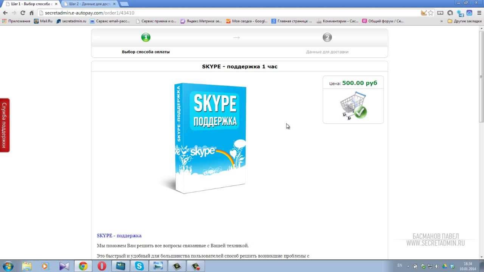Click the Выбор способа оплаты step label
Viewport: 484px width, 272px height.
(x=146, y=52)
